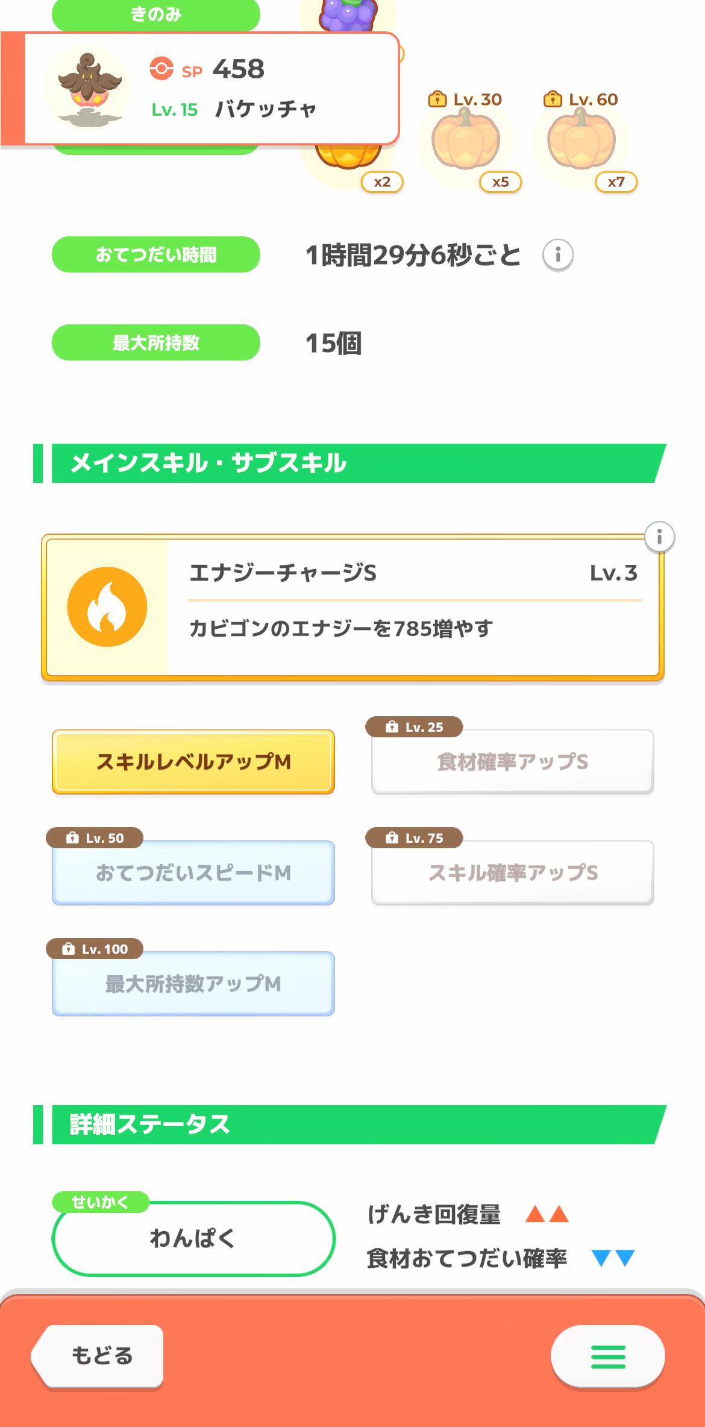This screenshot has width=705, height=1427.
Task: Tap the バケッチャ Pokémon portrait
Action: tap(88, 88)
